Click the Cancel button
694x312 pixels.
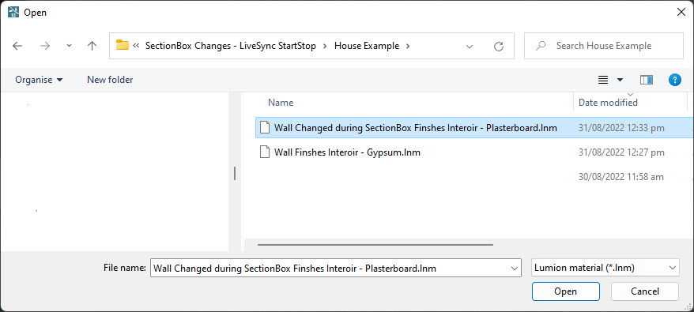click(x=645, y=291)
